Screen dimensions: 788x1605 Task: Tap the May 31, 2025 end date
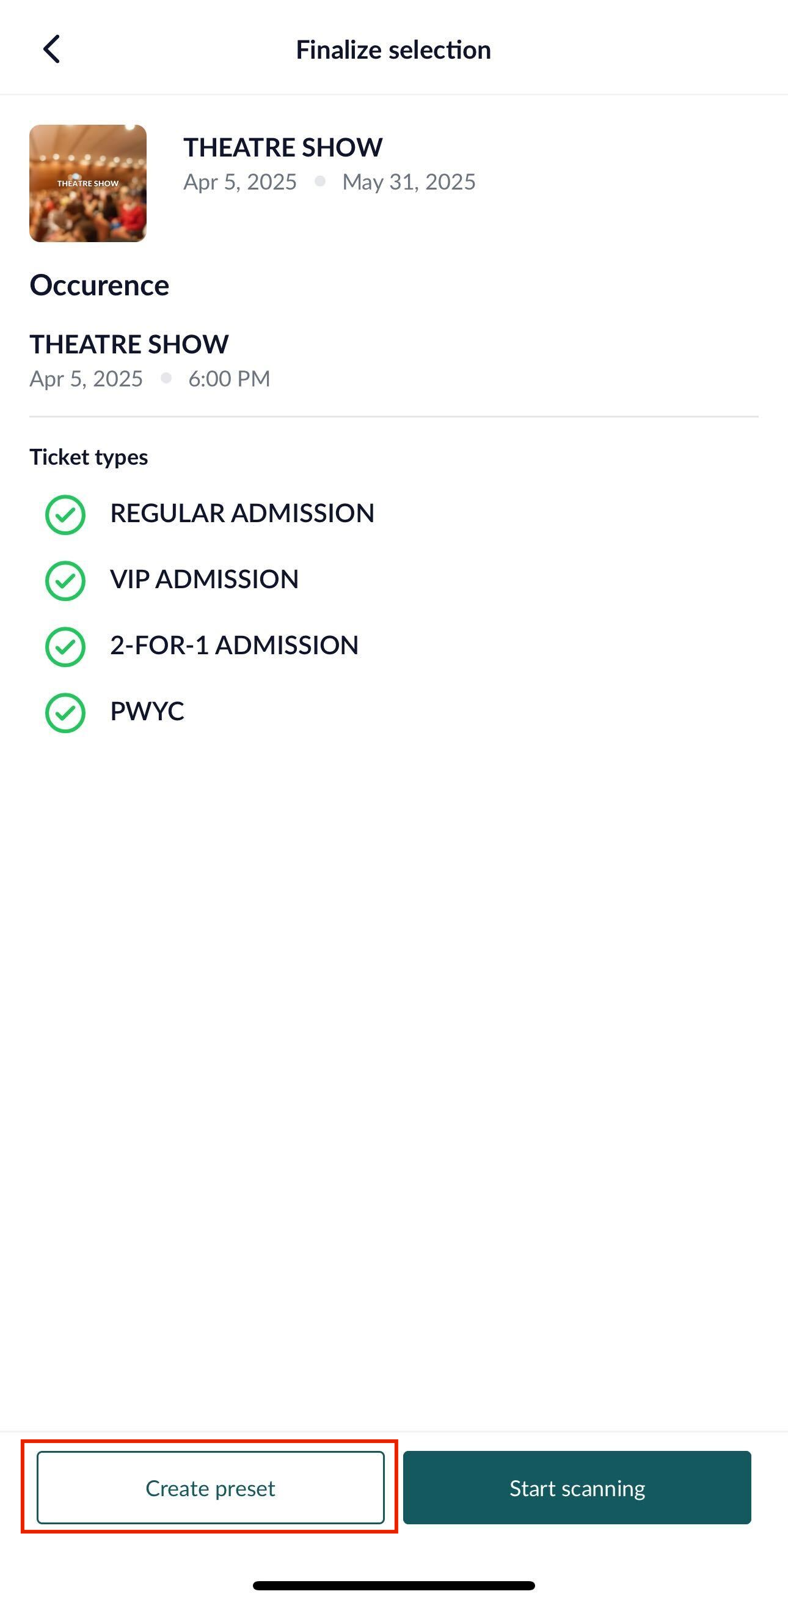tap(409, 182)
